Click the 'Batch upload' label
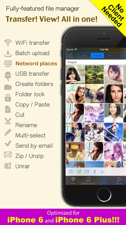This screenshot has height=225, width=126. point(33,53)
